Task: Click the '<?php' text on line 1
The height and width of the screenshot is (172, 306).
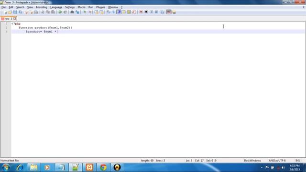Action: click(16, 23)
